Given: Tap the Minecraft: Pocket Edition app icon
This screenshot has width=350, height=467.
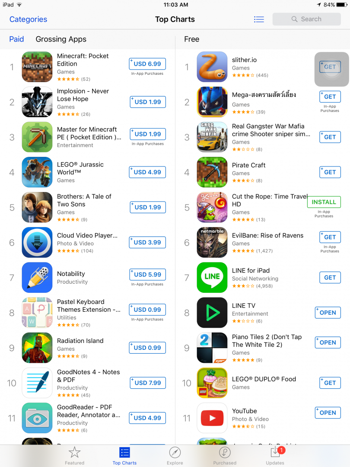Looking at the screenshot, I should click(x=37, y=67).
